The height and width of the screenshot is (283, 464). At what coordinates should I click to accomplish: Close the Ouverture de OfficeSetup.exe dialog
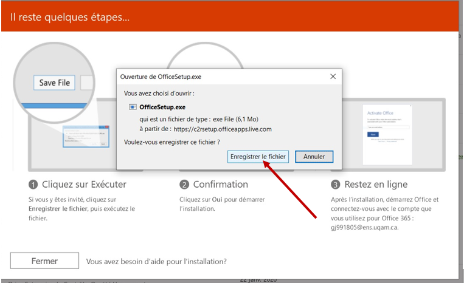point(333,77)
